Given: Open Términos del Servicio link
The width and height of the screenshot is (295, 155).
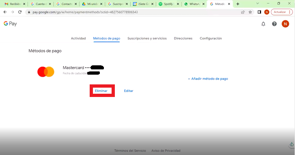Looking at the screenshot, I should 130,151.
